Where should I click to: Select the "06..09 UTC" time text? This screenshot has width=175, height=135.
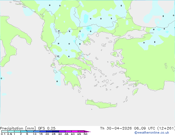(145, 128)
